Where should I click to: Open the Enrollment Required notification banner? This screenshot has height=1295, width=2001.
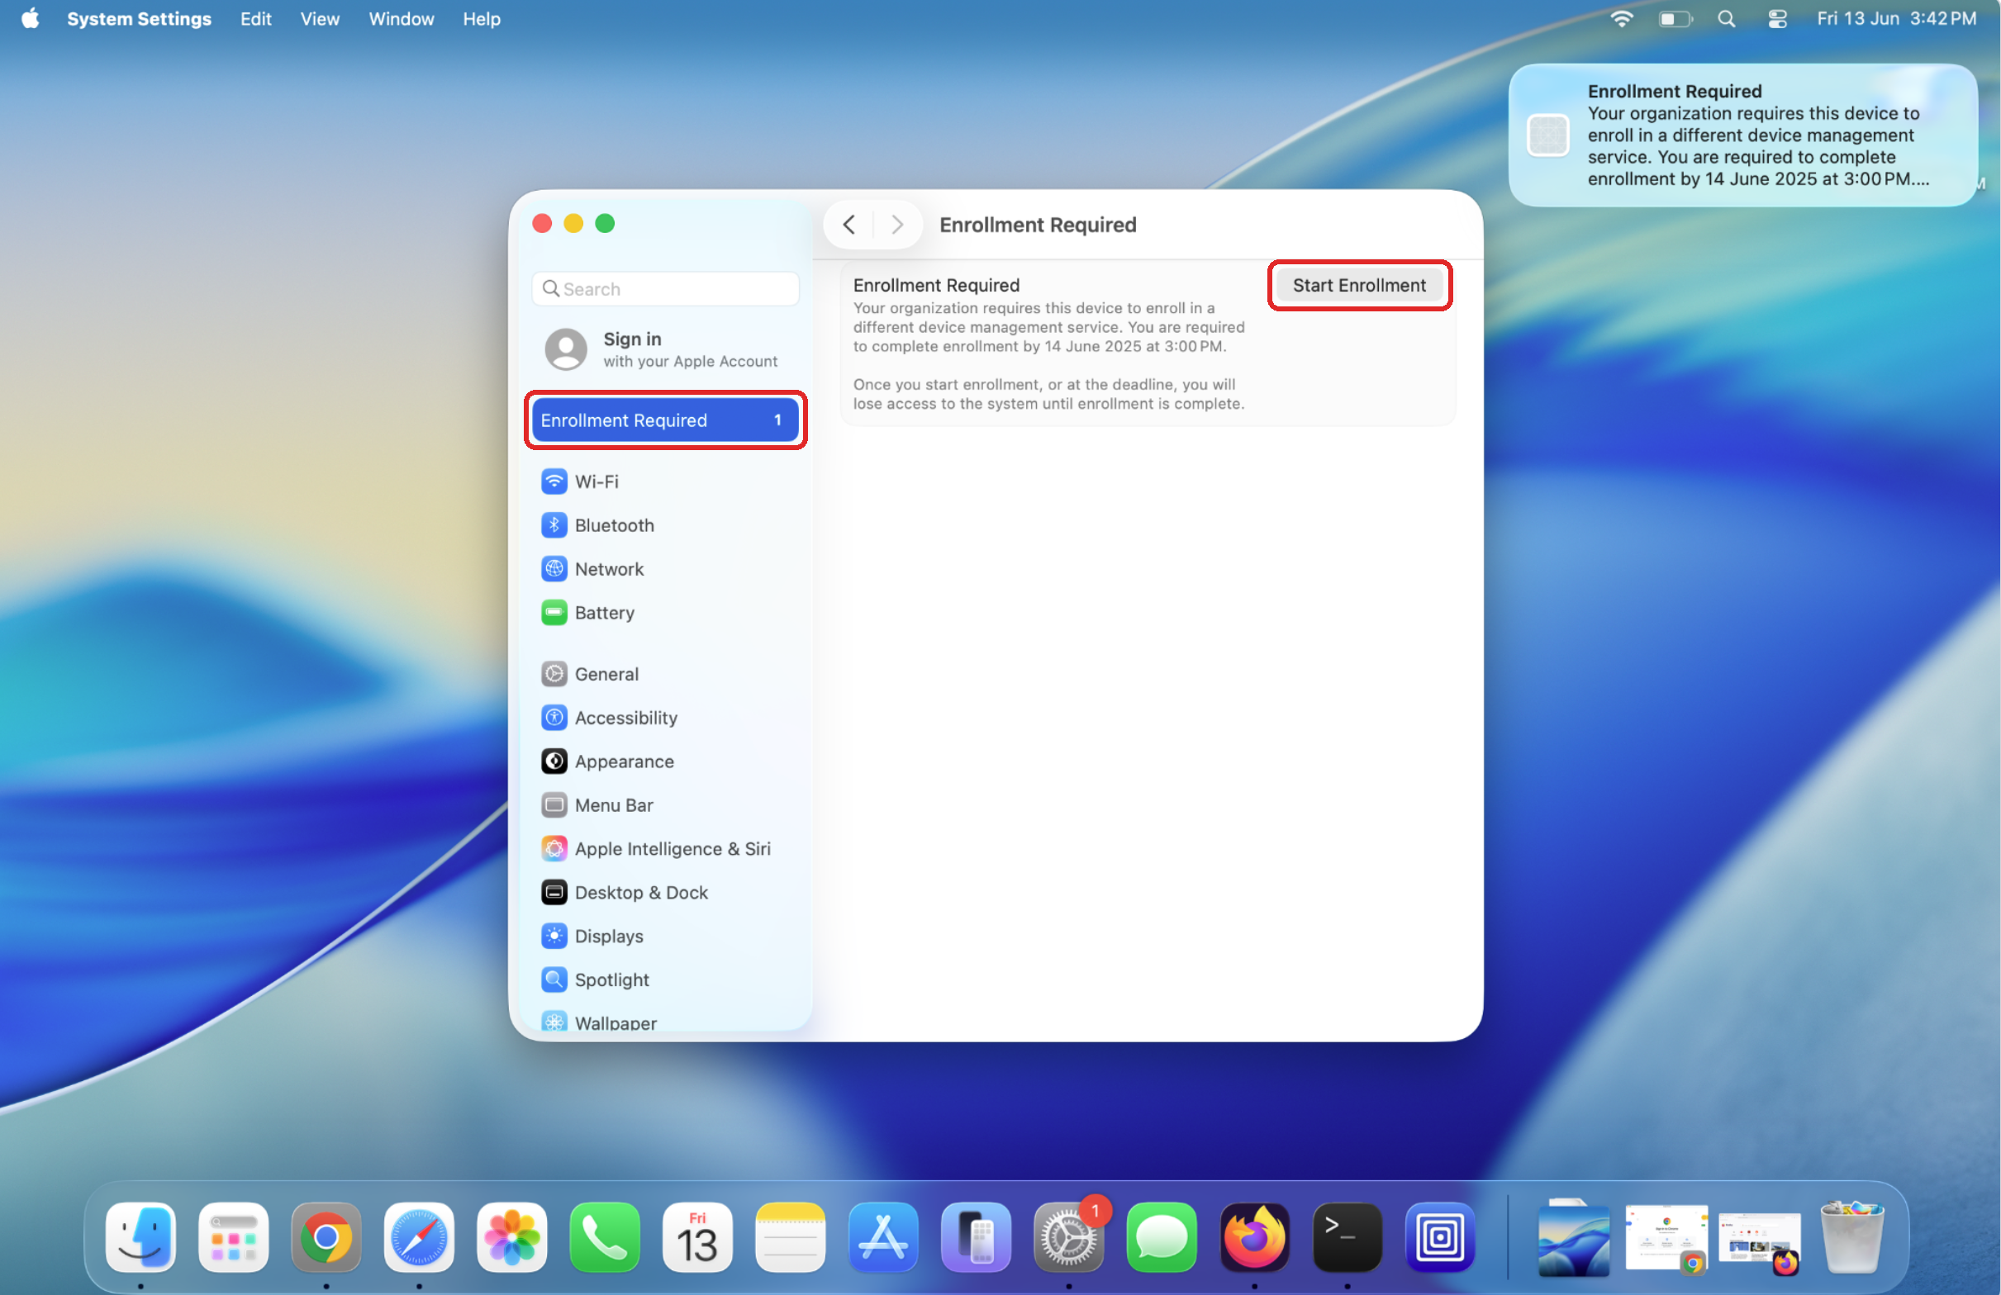coord(1742,135)
